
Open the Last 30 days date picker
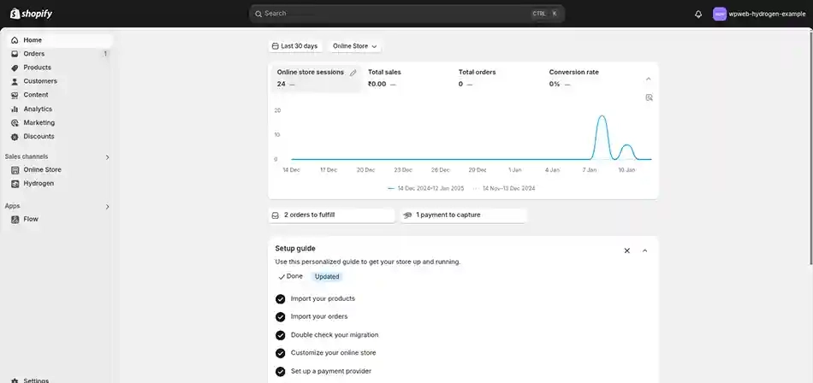point(294,46)
